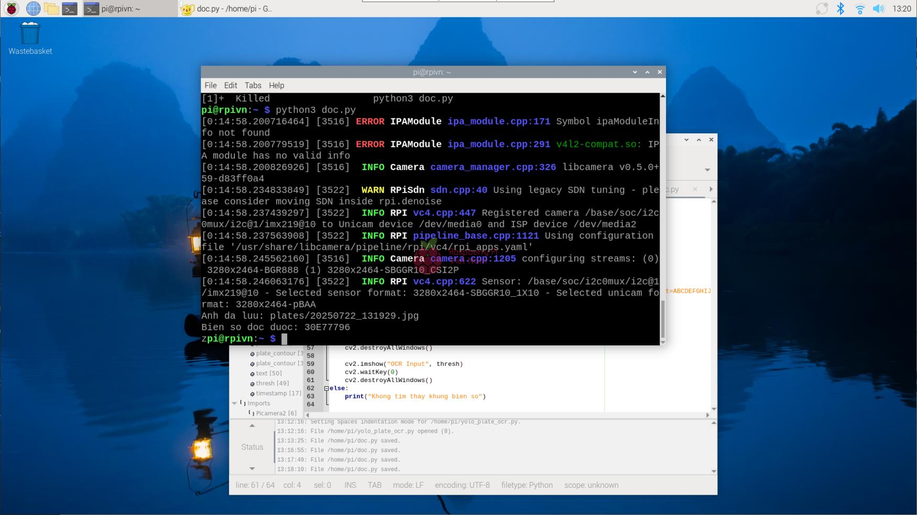Open the dropdown arrow in Geany's toolbar area
917x515 pixels.
click(x=707, y=170)
